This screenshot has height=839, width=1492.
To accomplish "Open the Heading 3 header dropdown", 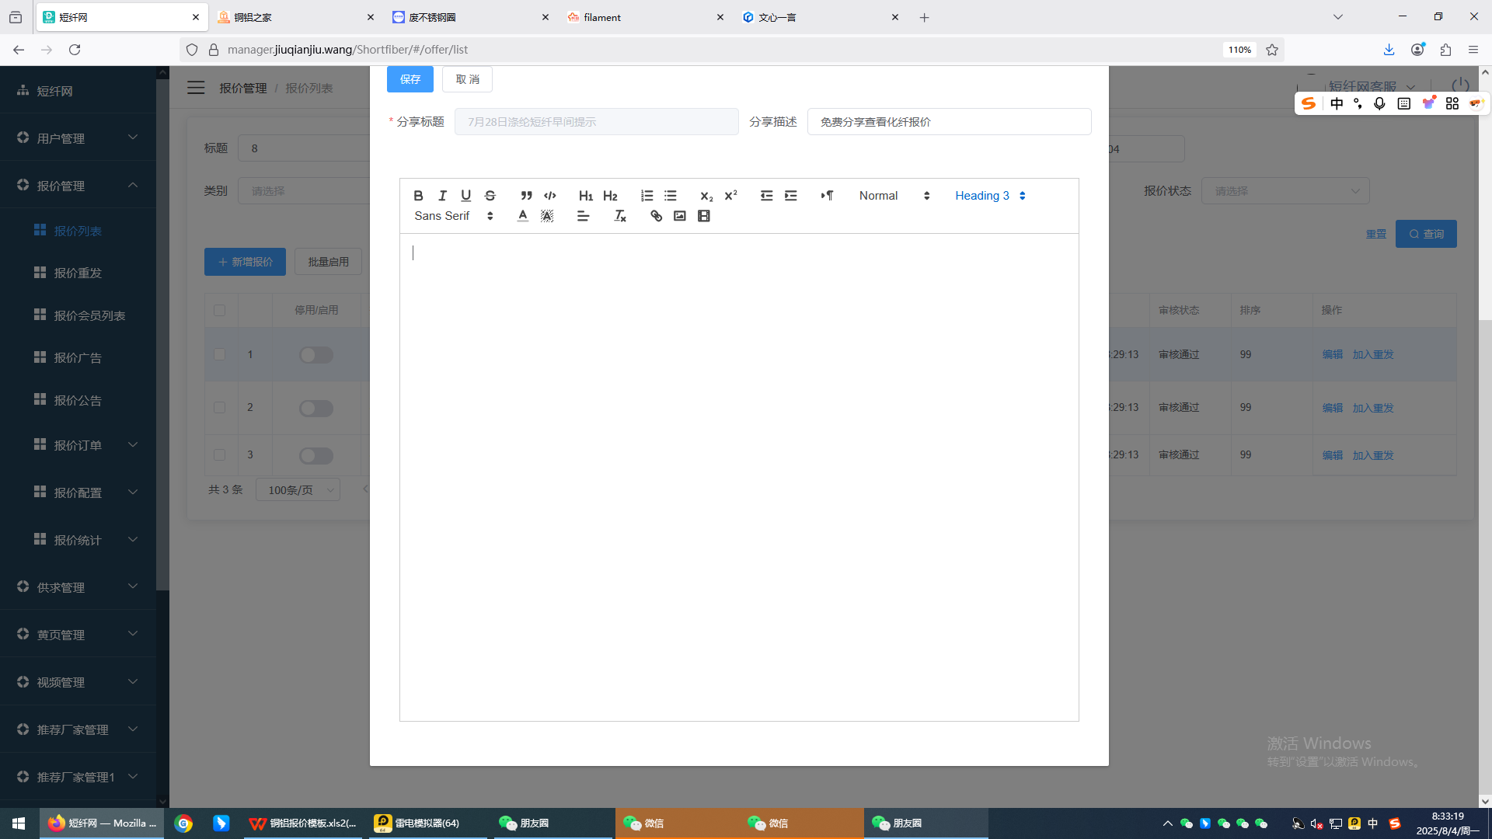I will tap(990, 196).
